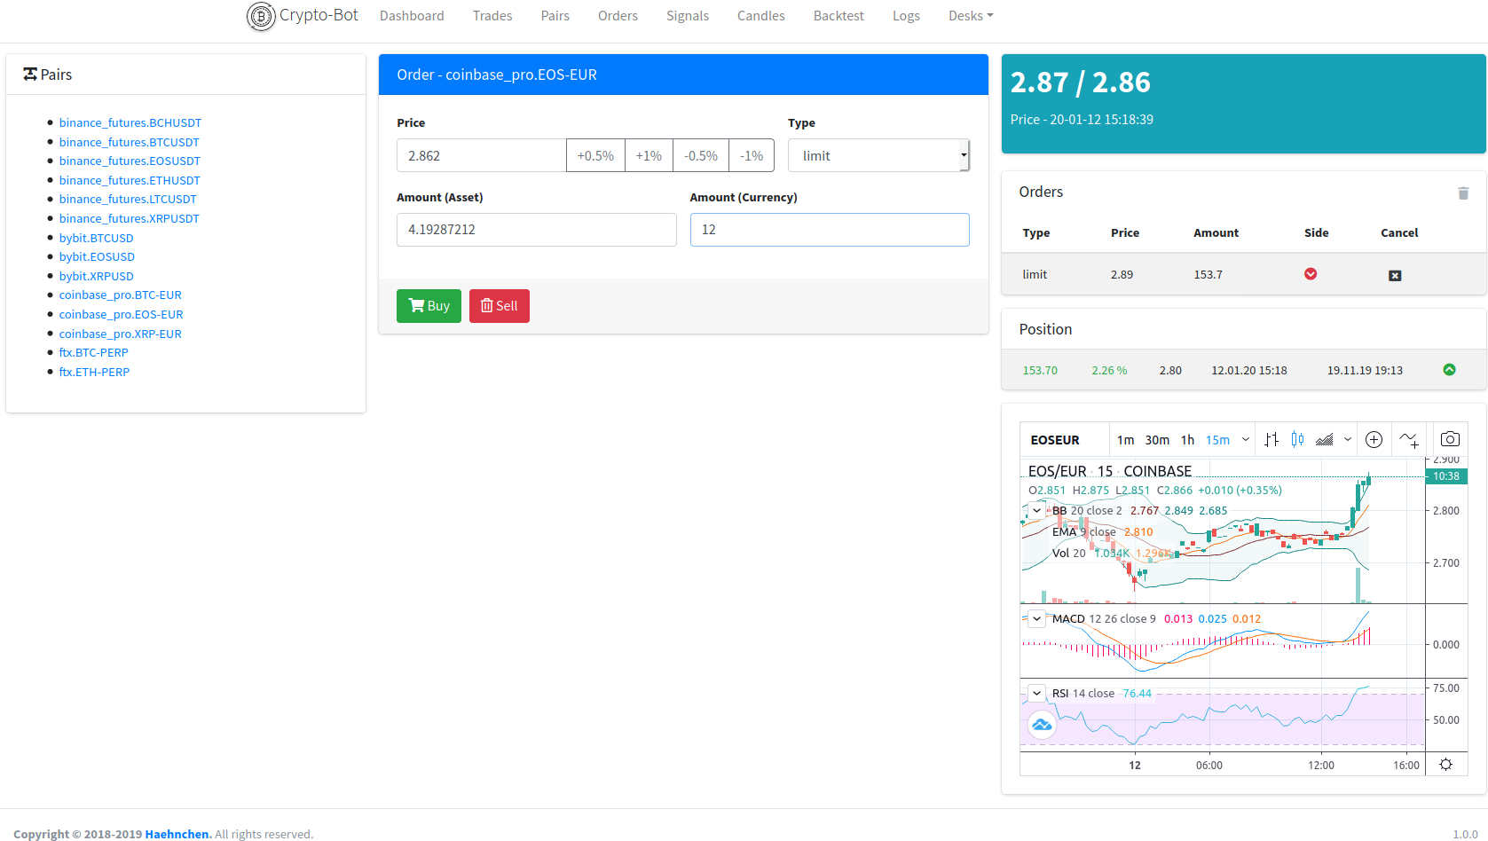The image size is (1488, 841).
Task: Open more timeframes dropdown arrow
Action: 1246,439
